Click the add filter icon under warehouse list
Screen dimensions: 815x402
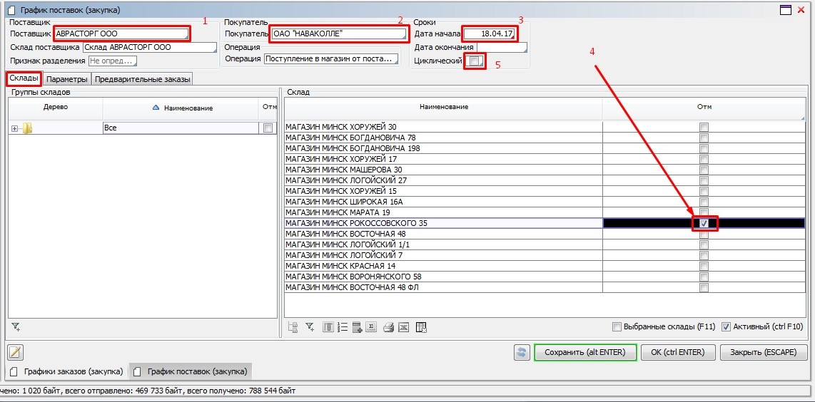tap(310, 327)
